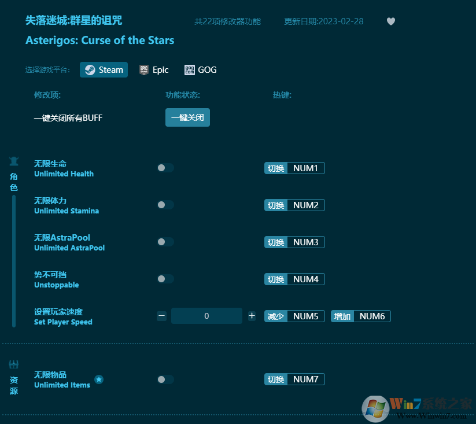Image resolution: width=476 pixels, height=424 pixels.
Task: Click the 一键关闭 button
Action: [187, 117]
